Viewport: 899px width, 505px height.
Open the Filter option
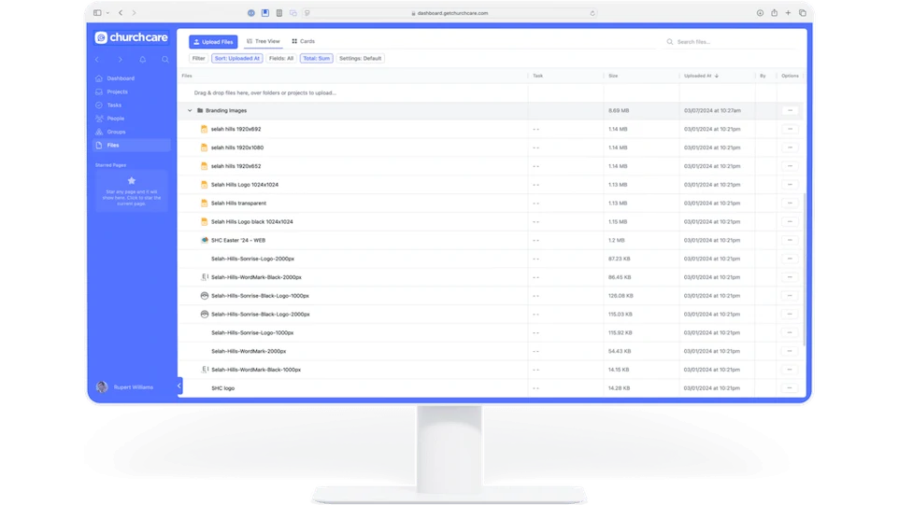pos(198,59)
